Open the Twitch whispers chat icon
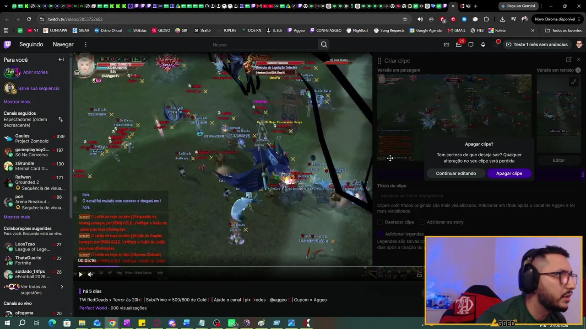 coord(471,44)
